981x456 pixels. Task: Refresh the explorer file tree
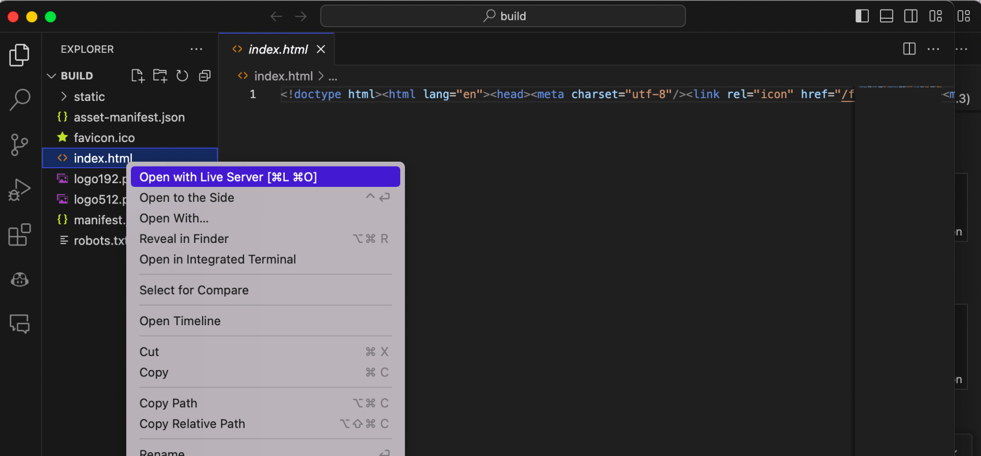[182, 76]
